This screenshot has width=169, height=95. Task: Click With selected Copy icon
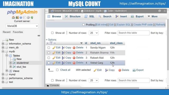pos(107,70)
